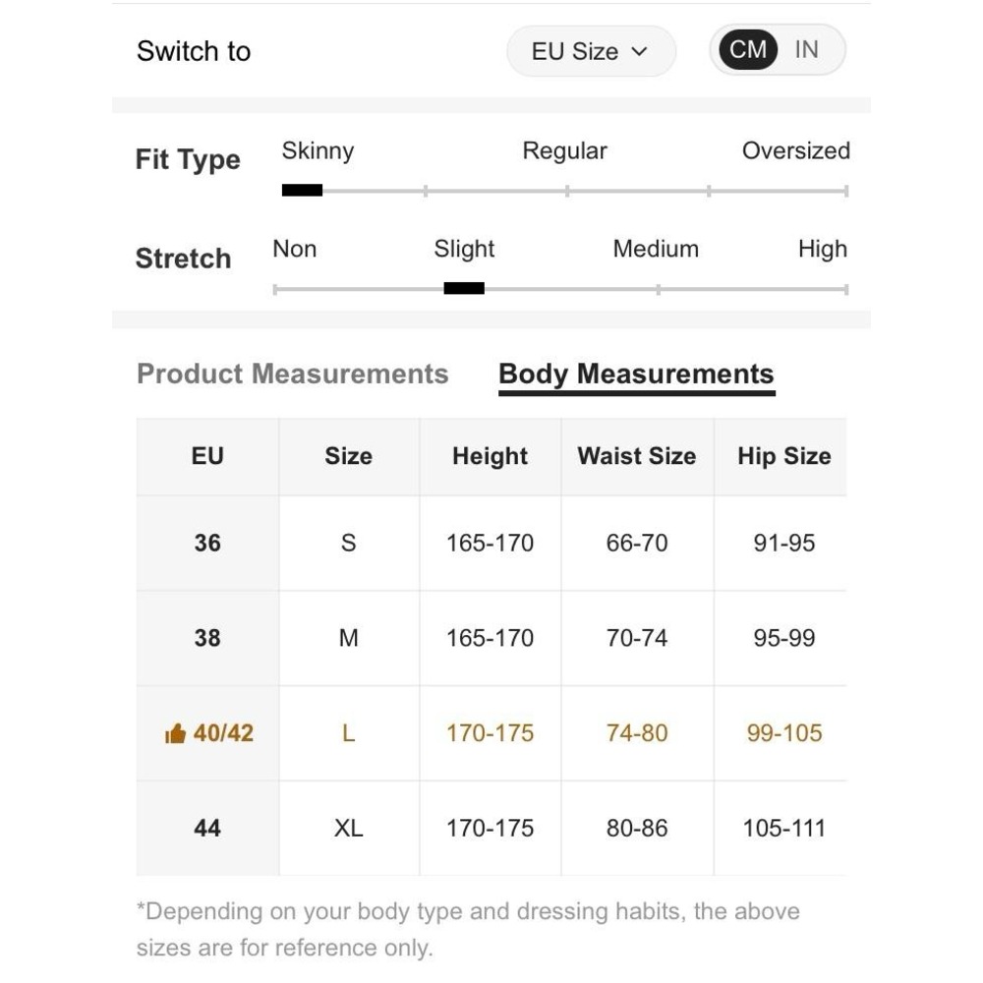Click the Slight stretch indicator

[x=464, y=288]
